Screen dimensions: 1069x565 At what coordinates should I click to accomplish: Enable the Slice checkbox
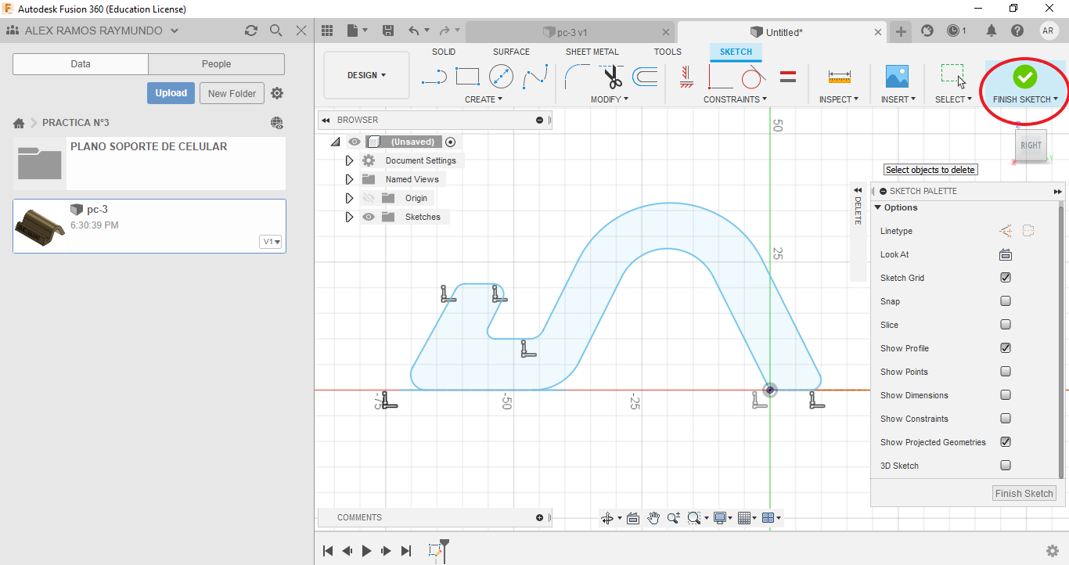[x=1006, y=325]
